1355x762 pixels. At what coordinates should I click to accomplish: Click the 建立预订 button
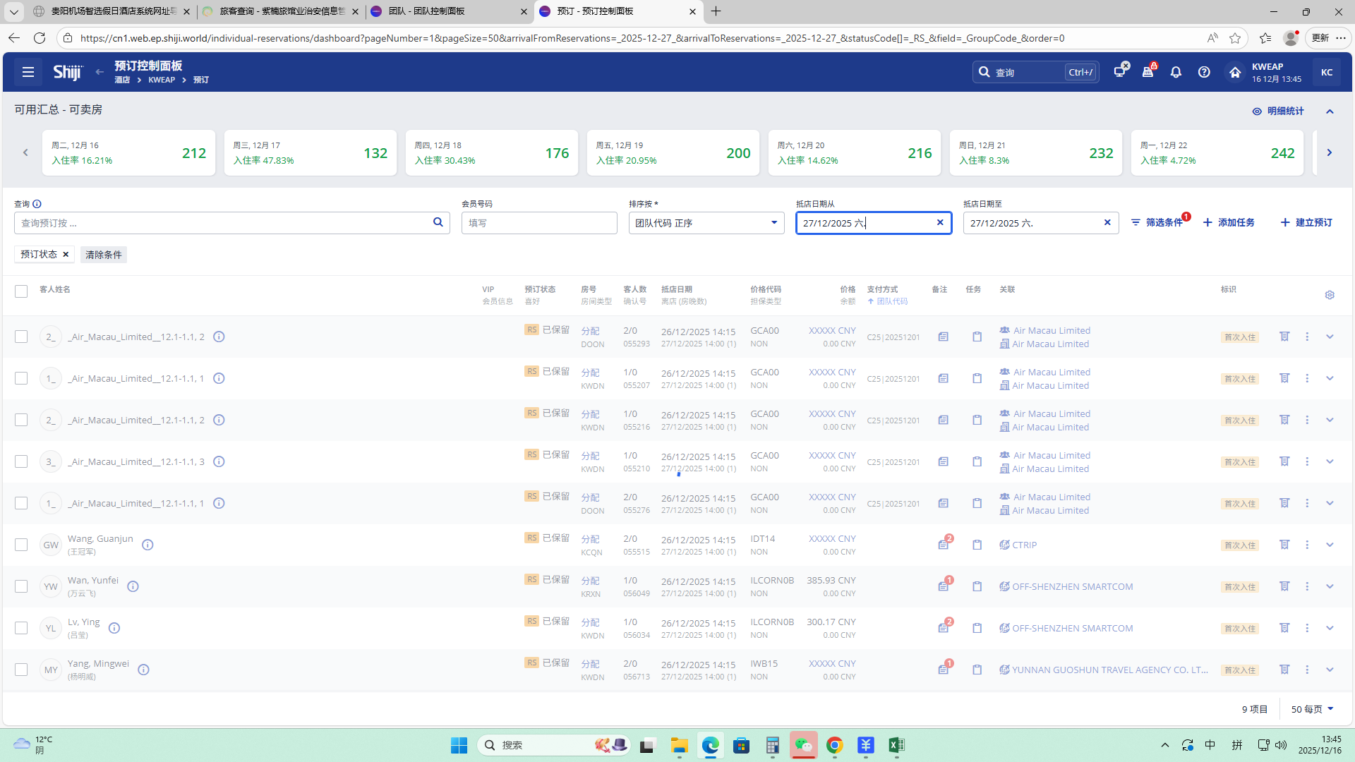1306,222
